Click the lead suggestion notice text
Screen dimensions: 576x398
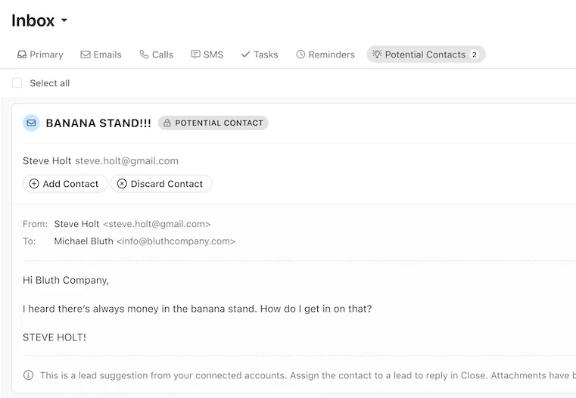coord(308,375)
